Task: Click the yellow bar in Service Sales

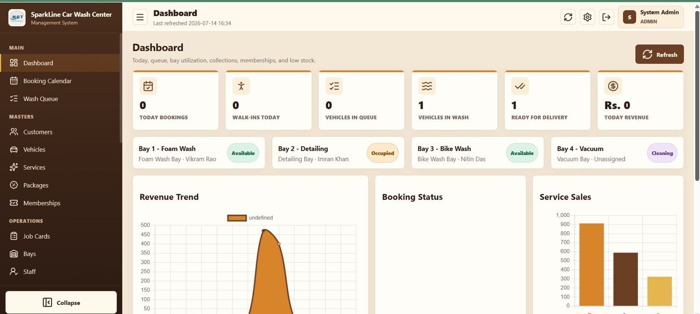Action: tap(659, 291)
